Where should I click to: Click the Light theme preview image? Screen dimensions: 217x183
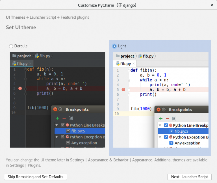pyautogui.click(x=161, y=100)
